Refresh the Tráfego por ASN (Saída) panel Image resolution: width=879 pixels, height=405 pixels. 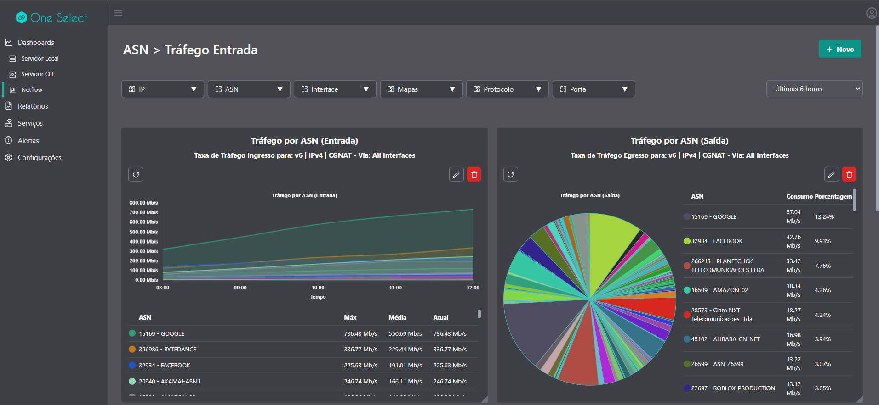tap(511, 174)
